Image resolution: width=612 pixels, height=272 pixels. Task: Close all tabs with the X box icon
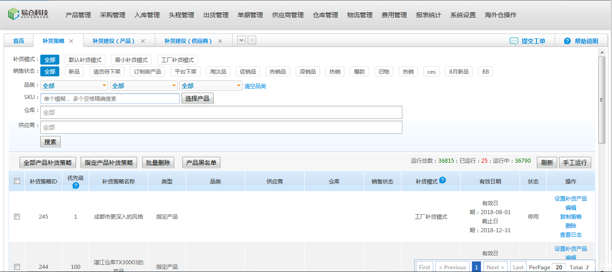[252, 40]
